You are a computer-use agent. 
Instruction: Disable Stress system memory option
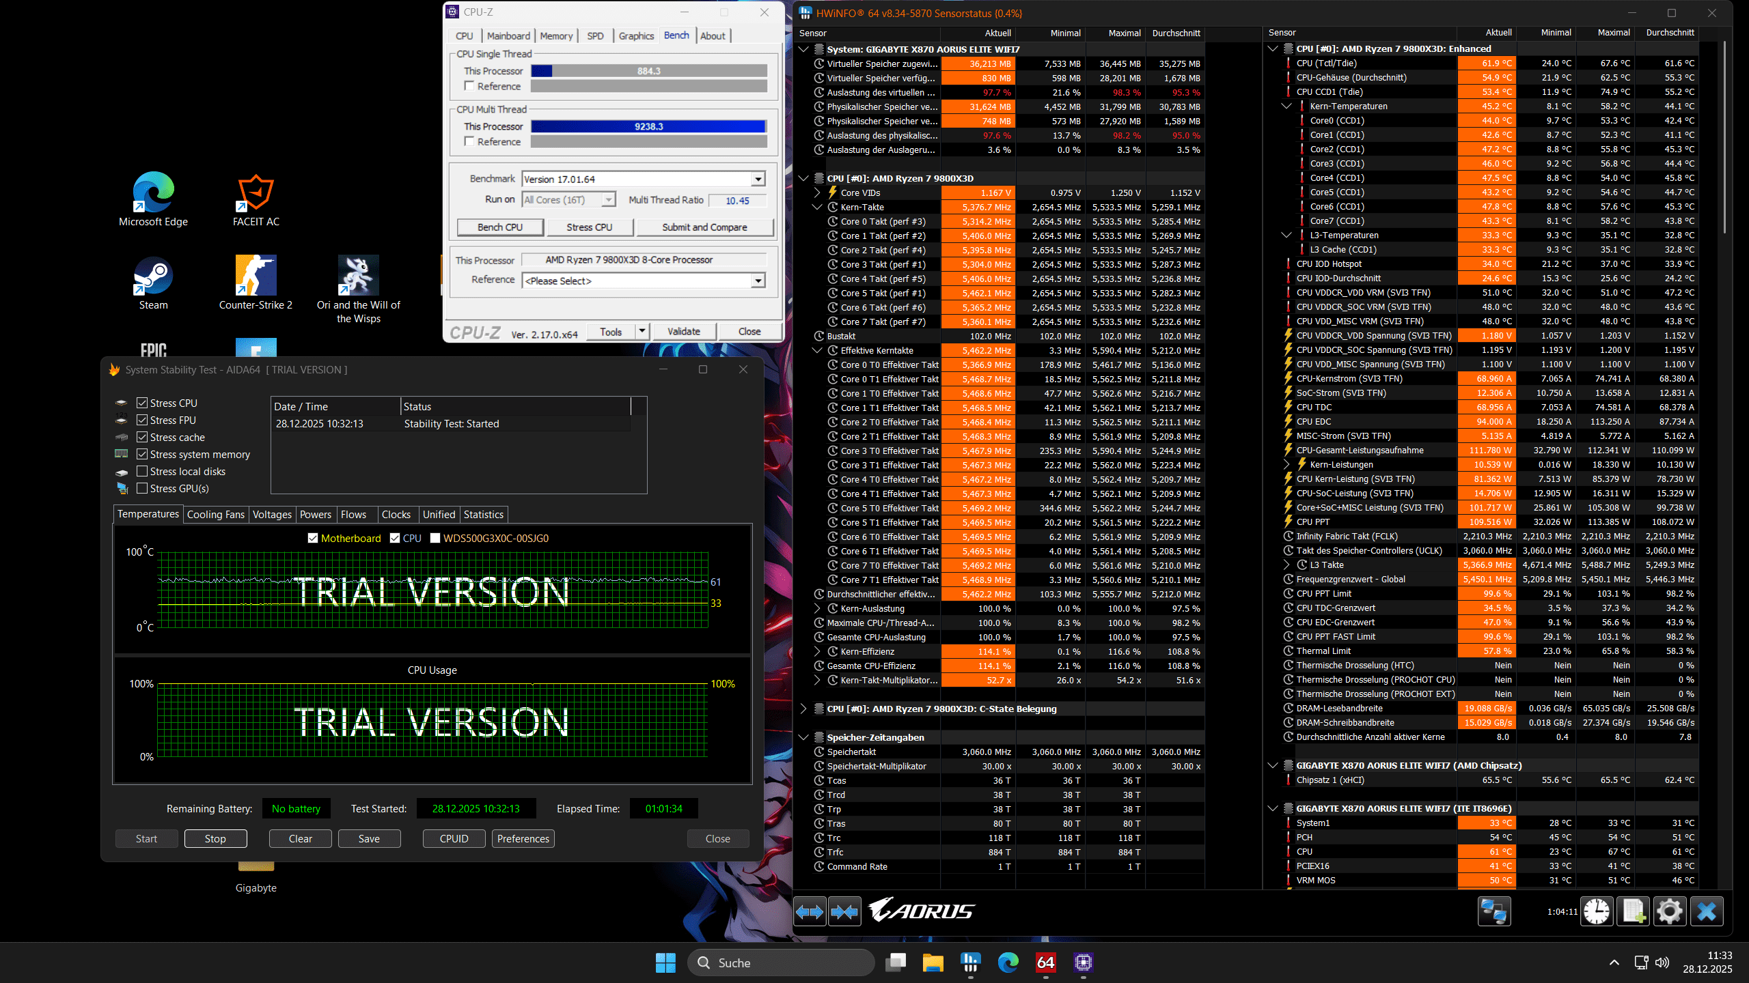142,454
